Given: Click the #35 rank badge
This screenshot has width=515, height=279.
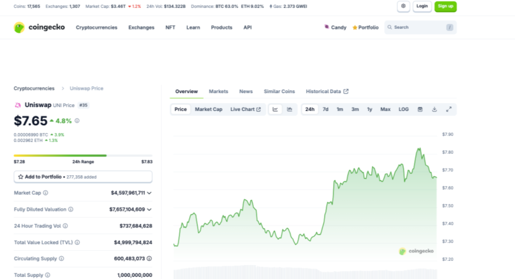Looking at the screenshot, I should click(83, 105).
